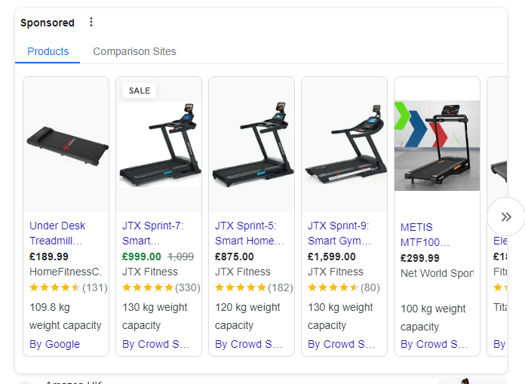Click the Under Desk Treadmill title link
Viewport: 525px width, 384px height.
[x=57, y=233]
